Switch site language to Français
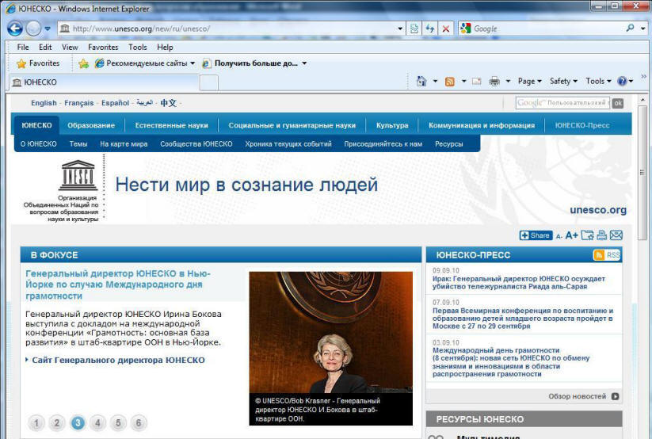The height and width of the screenshot is (439, 652). [79, 103]
